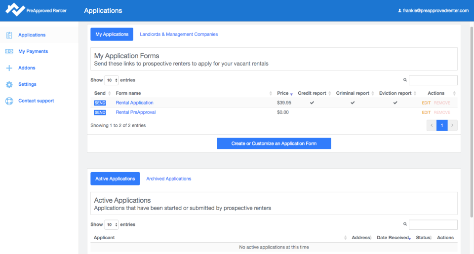Sort by the Address column
Viewport: 474px width, 254px height.
[x=361, y=238]
